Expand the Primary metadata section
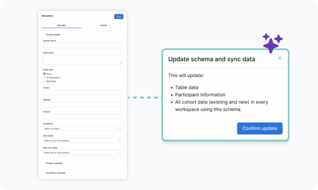318x190 pixels. point(83,163)
